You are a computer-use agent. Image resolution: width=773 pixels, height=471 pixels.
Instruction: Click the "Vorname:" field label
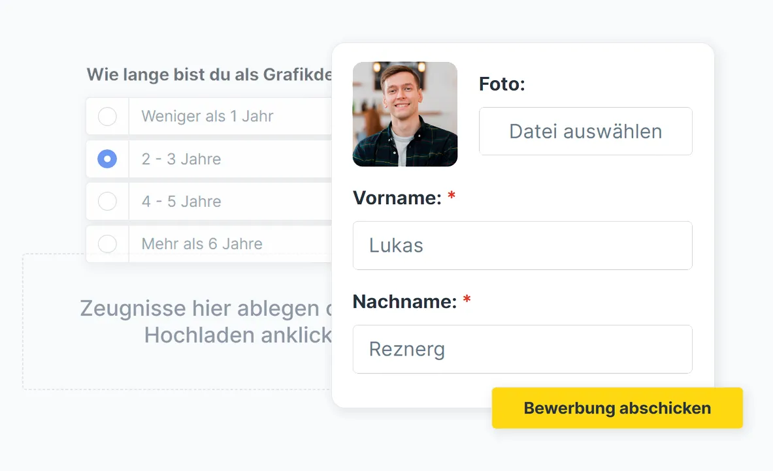pos(397,198)
